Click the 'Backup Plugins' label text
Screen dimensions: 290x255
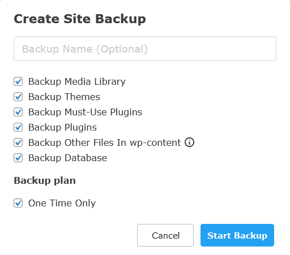pos(62,128)
